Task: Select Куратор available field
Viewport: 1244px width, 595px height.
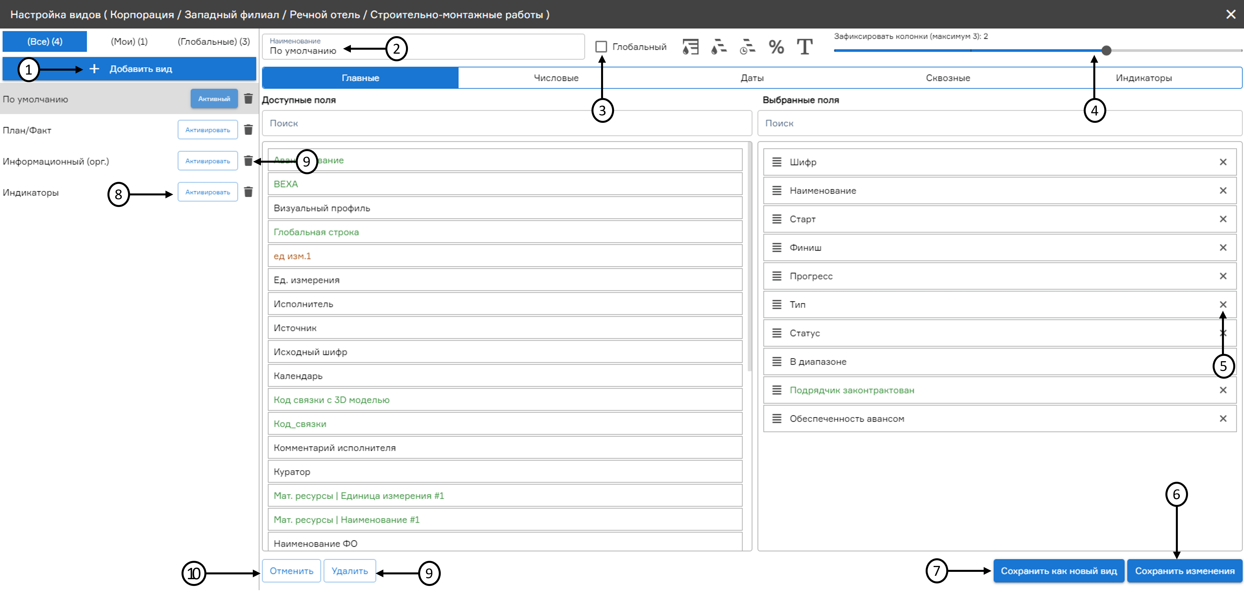Action: pyautogui.click(x=505, y=472)
